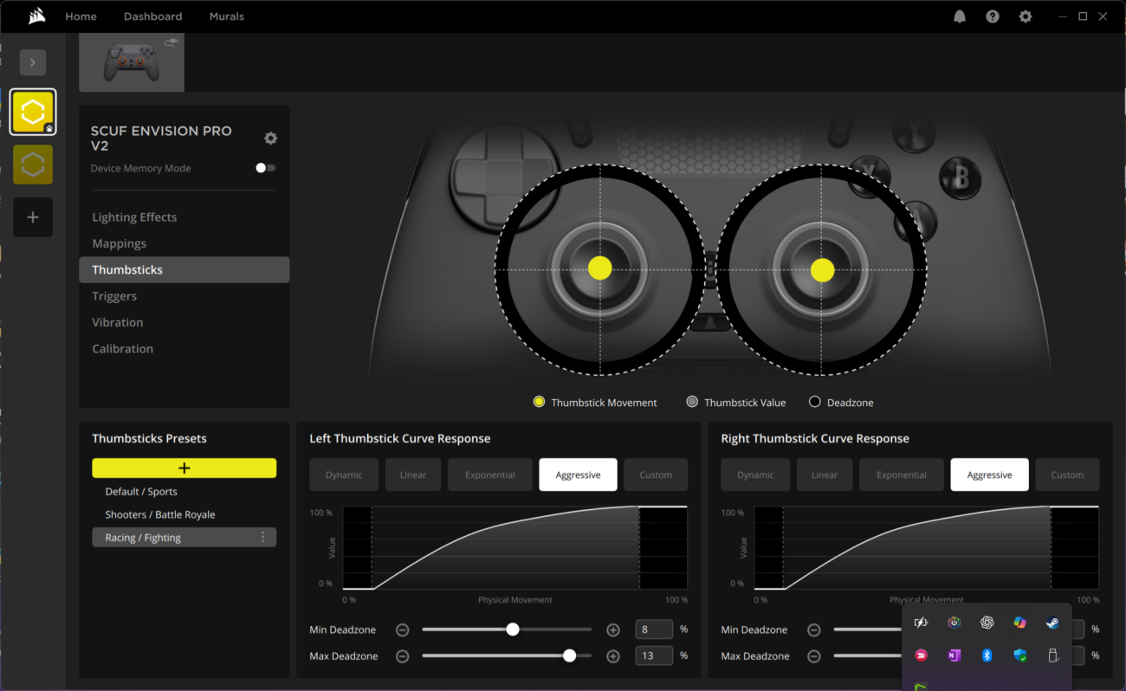The height and width of the screenshot is (691, 1126).
Task: Decrease right Max Deadzone with minus icon
Action: pyautogui.click(x=814, y=656)
